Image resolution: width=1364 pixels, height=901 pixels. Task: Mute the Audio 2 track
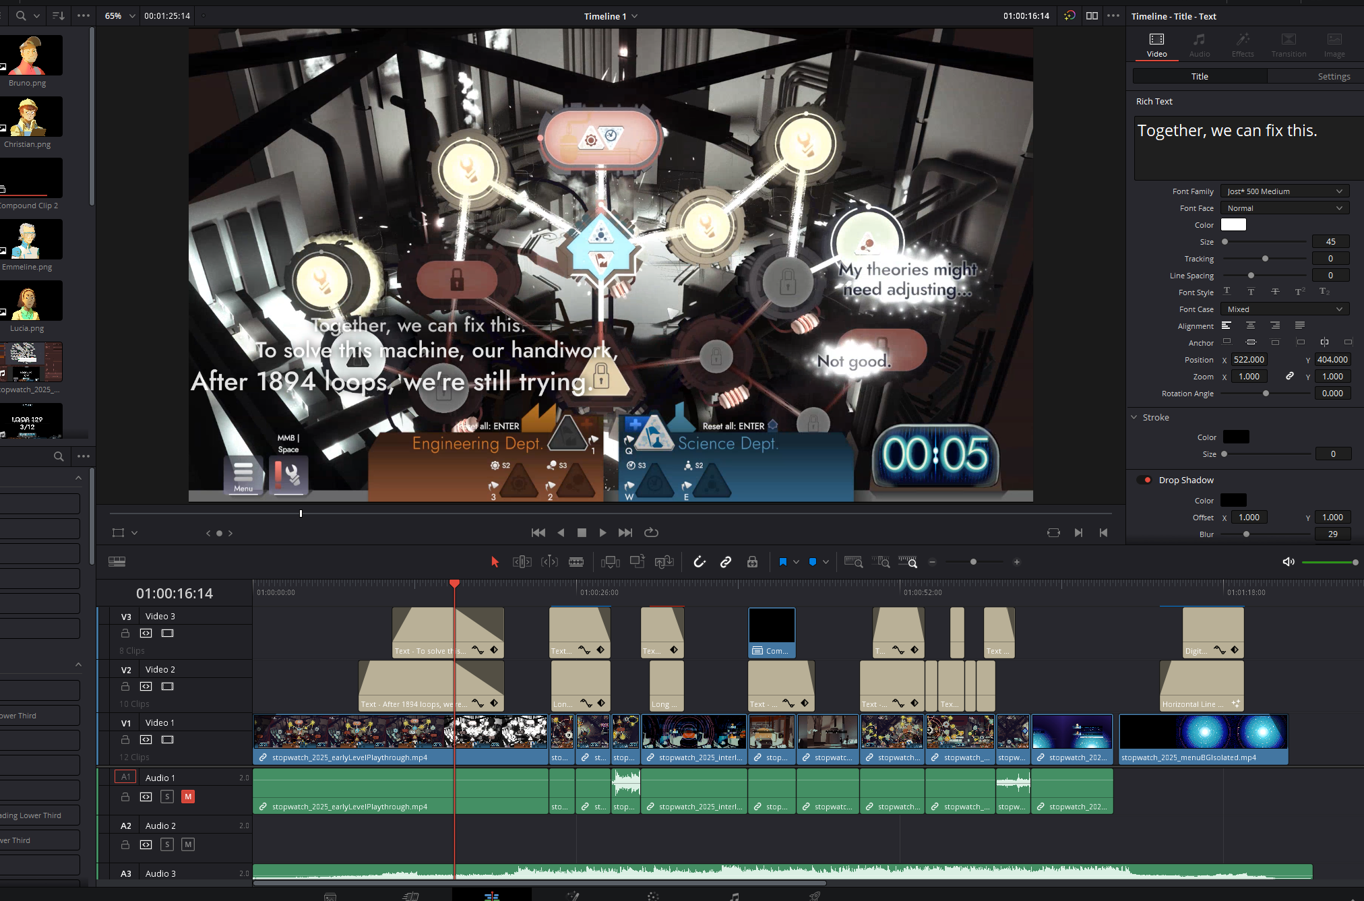pos(188,844)
